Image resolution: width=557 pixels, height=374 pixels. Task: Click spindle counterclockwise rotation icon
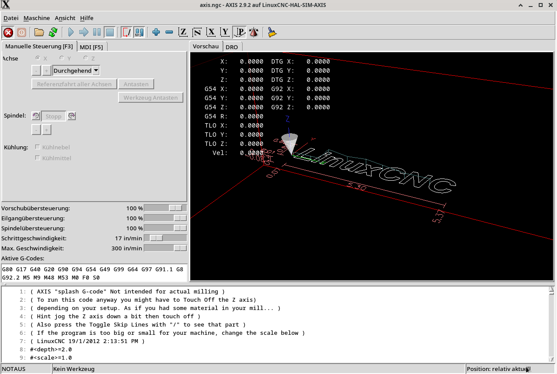[x=36, y=116]
